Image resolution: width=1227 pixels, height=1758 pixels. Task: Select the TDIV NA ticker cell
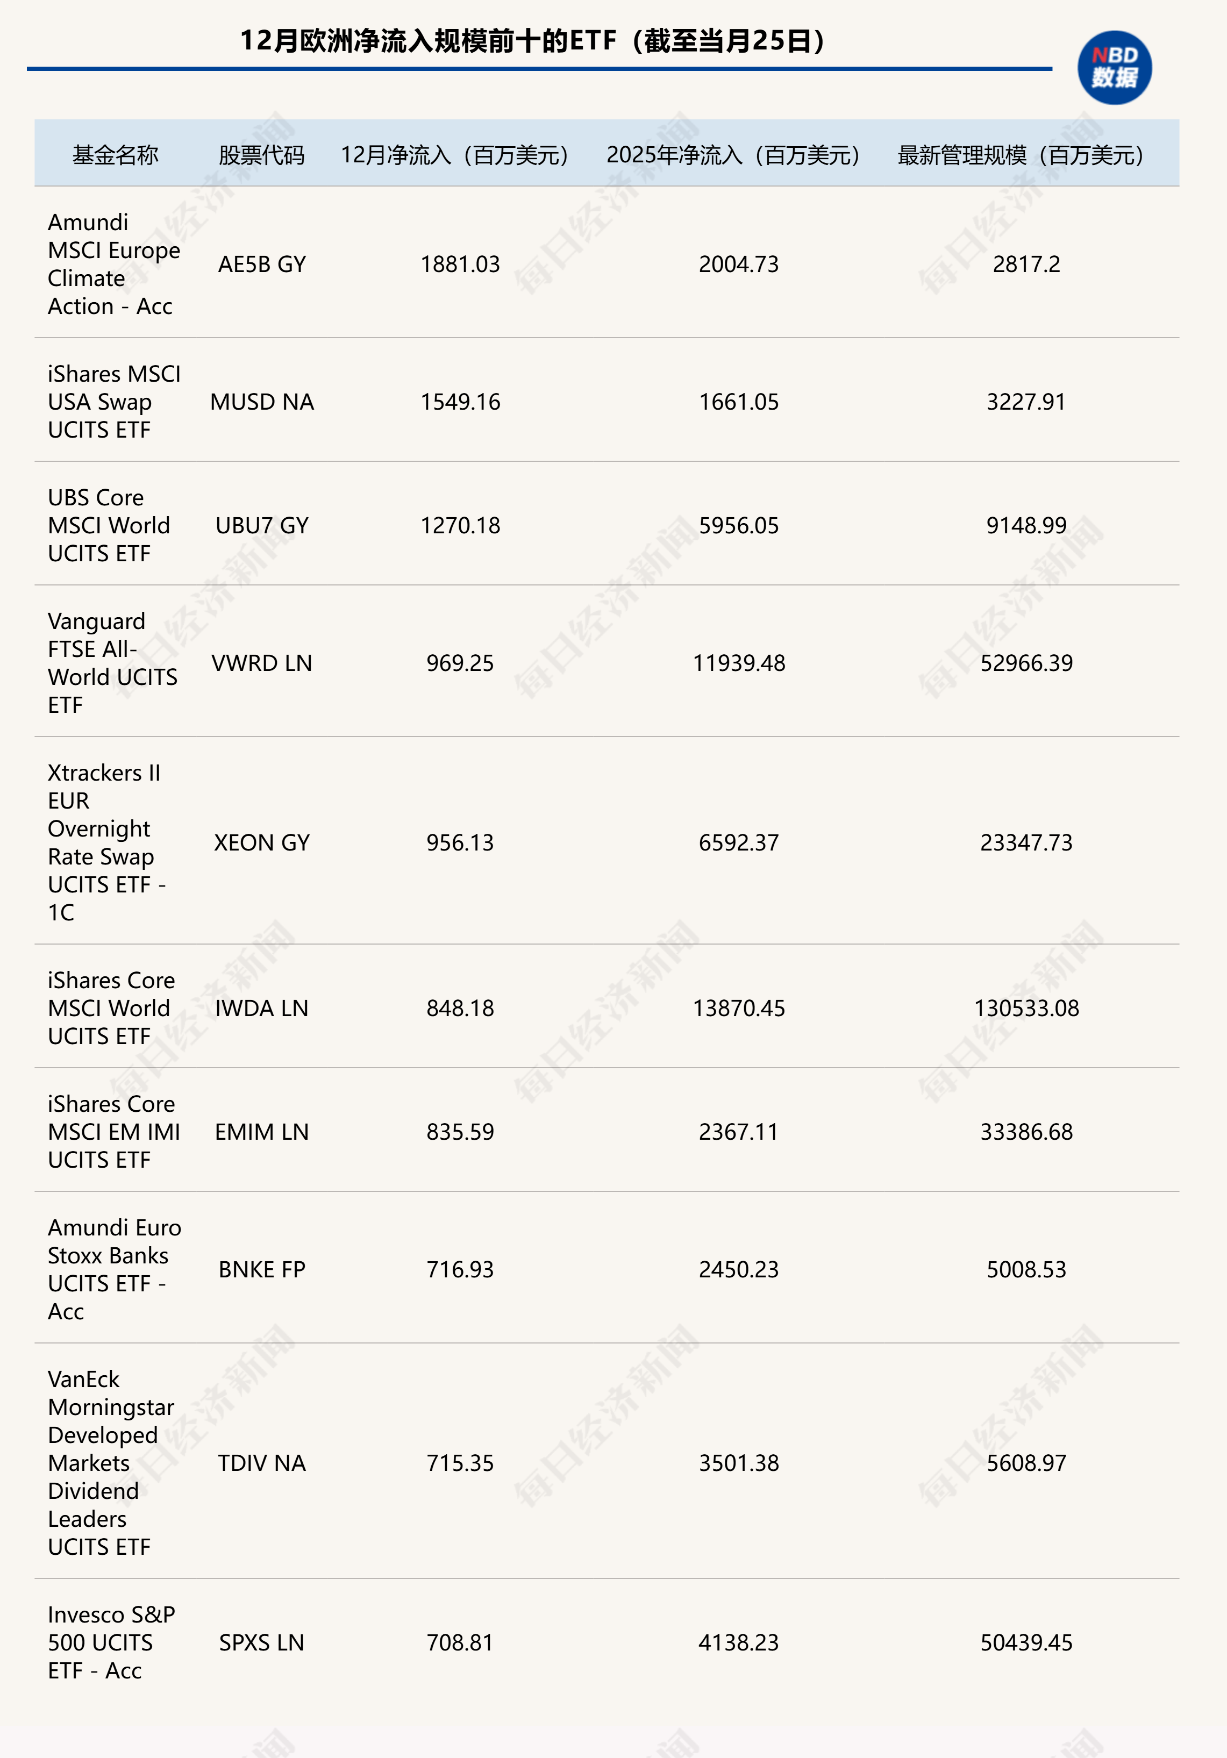262,1463
